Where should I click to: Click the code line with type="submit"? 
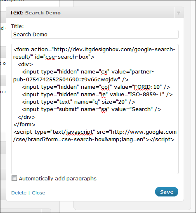click(x=92, y=109)
